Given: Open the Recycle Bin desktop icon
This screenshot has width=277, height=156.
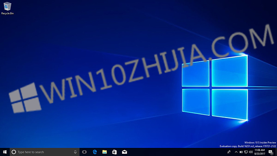Looking at the screenshot, I should [x=7, y=8].
